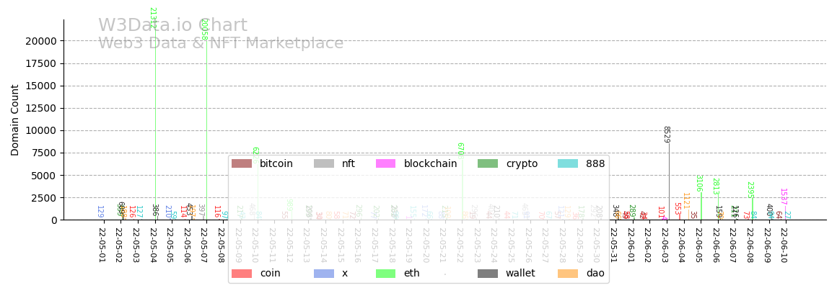Click the Web3 Data & NFT Marketplace subtitle
The height and width of the screenshot is (288, 837).
221,43
